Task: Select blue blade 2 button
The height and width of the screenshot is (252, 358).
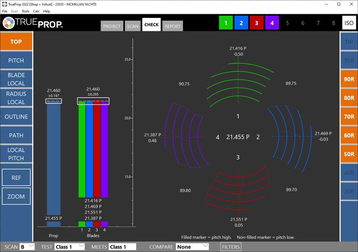Action: (x=241, y=23)
